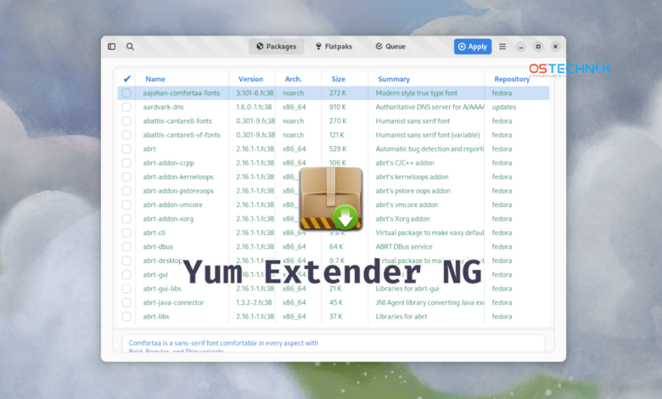Click the Apply button
The image size is (662, 399).
[x=473, y=47]
